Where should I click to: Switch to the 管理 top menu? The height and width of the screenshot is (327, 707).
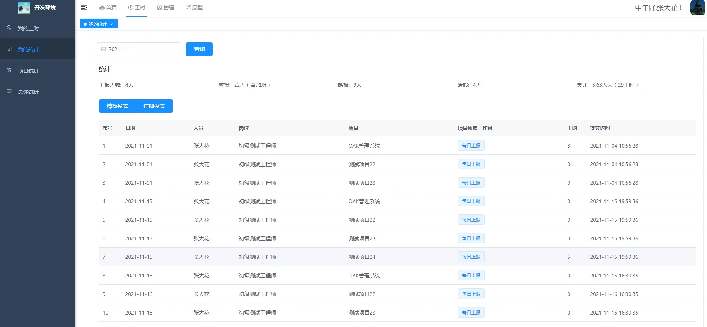(166, 8)
